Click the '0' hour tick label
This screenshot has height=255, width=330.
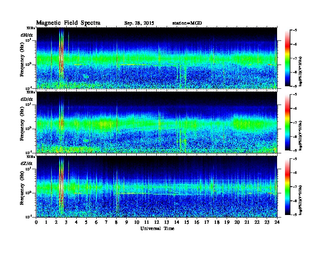click(36, 222)
